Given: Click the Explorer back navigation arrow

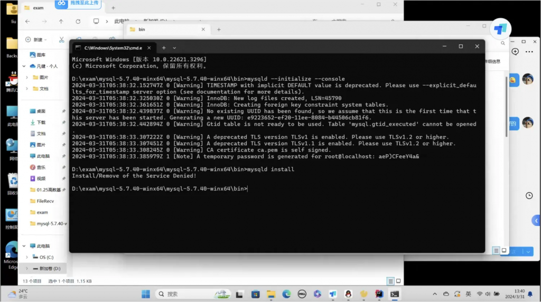Looking at the screenshot, I should 27,22.
